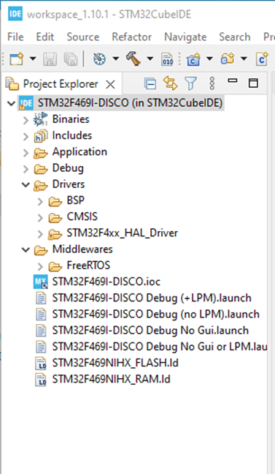The image size is (275, 474).
Task: Click the hammer Build icon
Action: pyautogui.click(x=133, y=59)
